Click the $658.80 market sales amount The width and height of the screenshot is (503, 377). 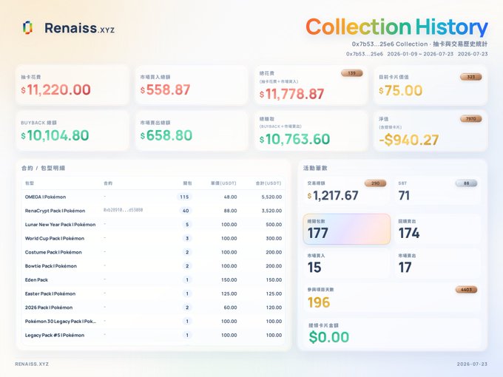coord(166,135)
